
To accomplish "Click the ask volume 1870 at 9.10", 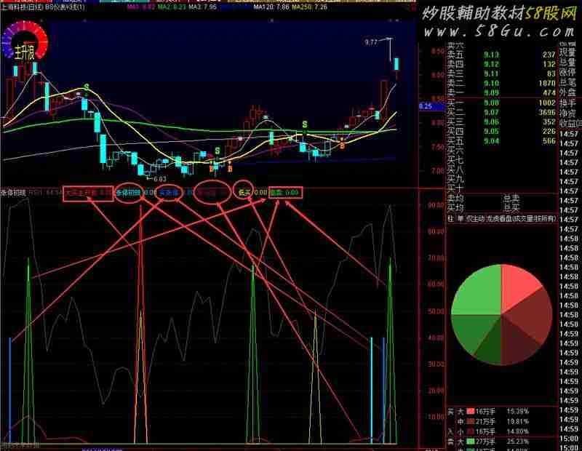I will pos(547,84).
